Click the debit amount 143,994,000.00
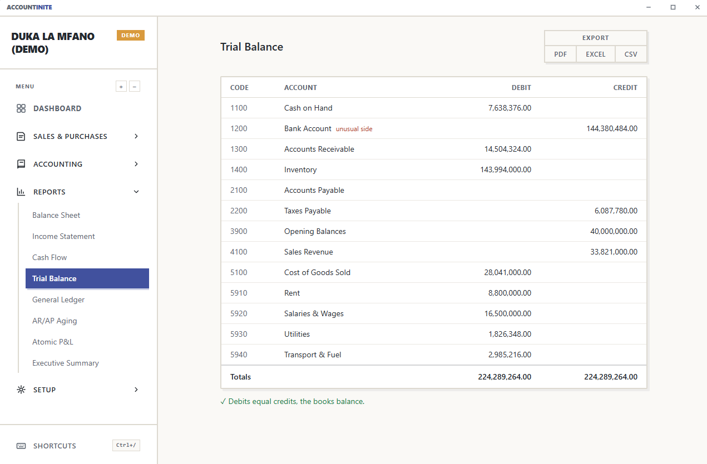 (506, 169)
